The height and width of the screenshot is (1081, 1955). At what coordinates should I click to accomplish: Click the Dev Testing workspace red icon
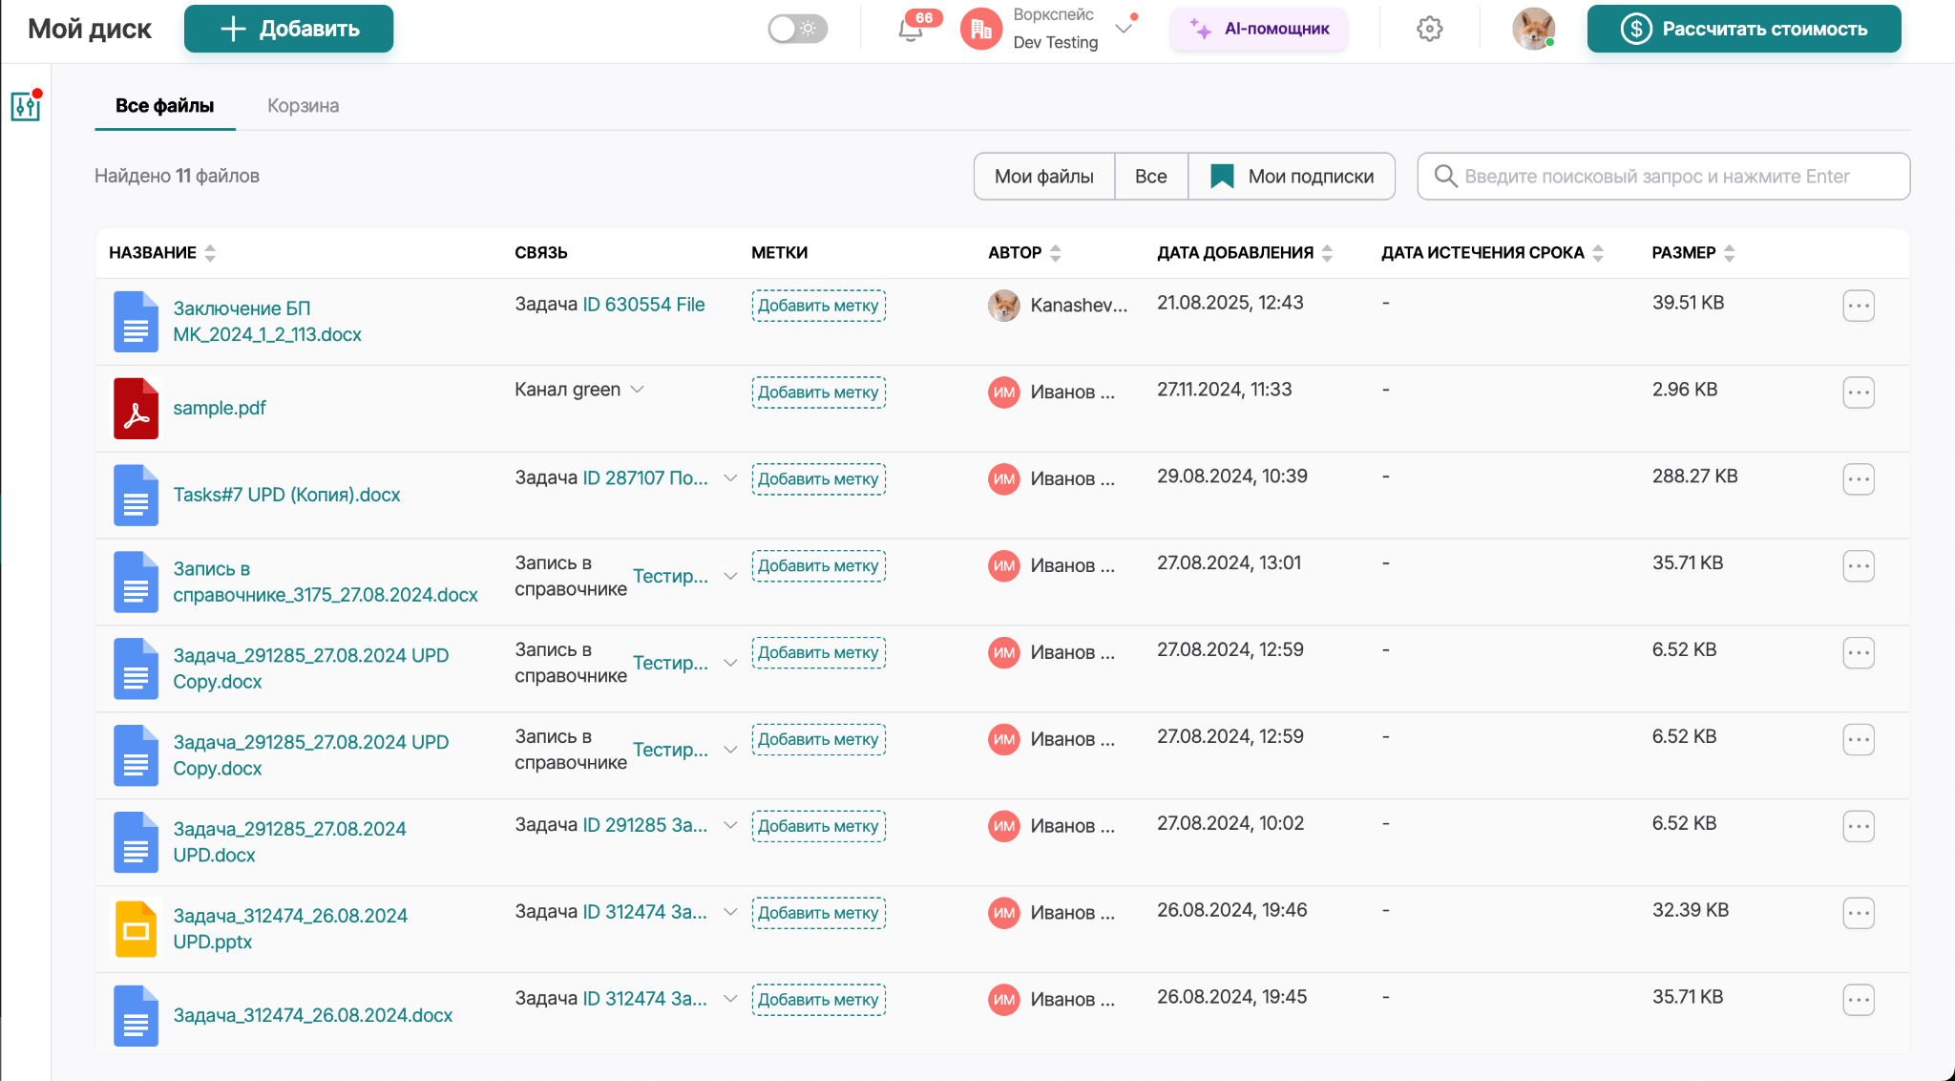(x=980, y=29)
